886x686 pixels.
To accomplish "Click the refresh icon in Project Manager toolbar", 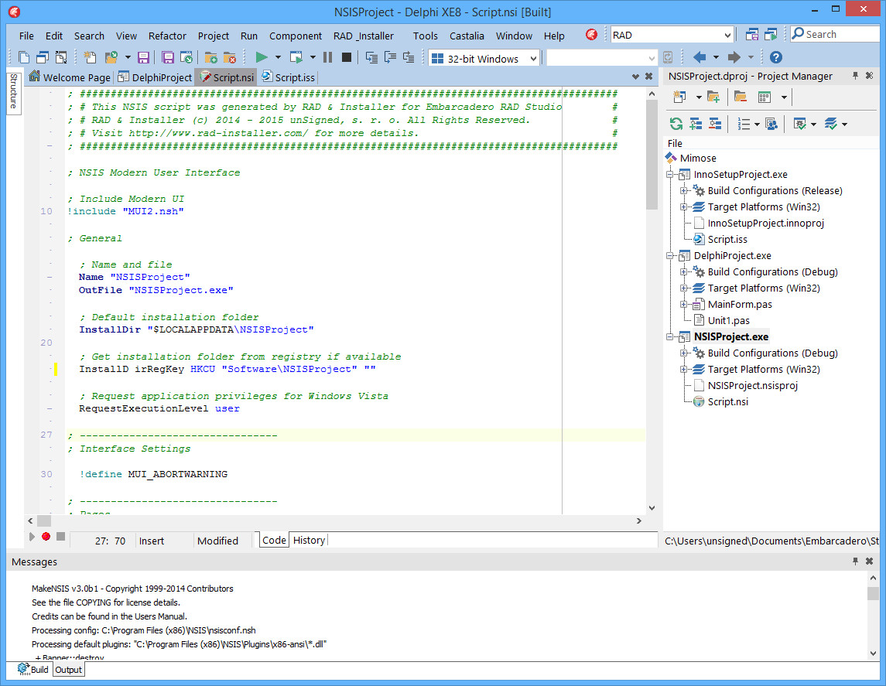I will click(676, 125).
